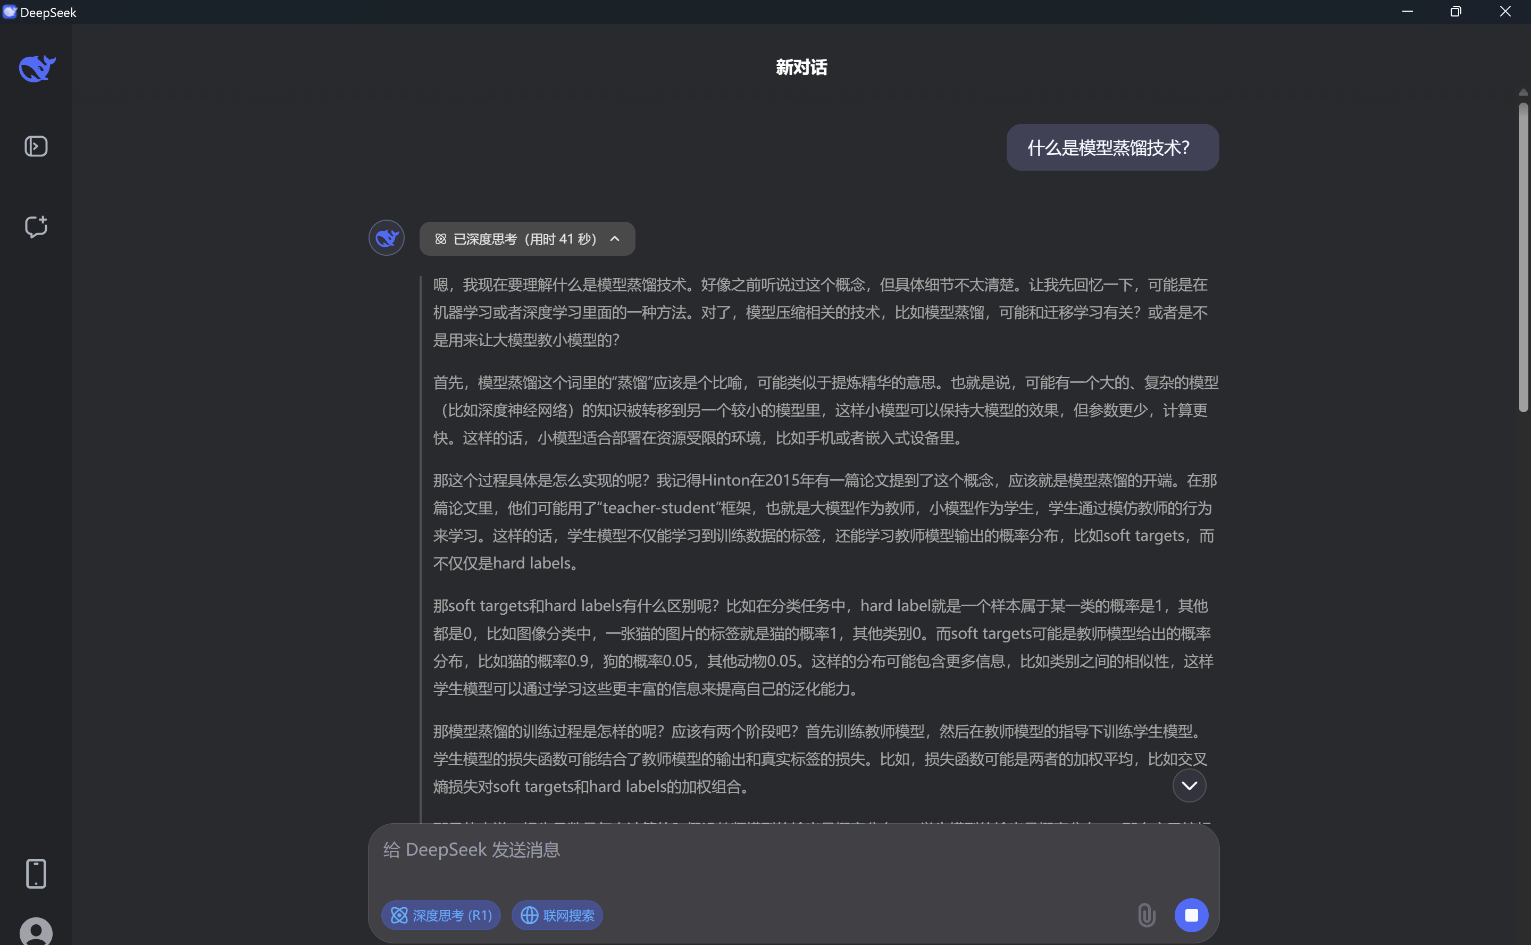Click the DeepSeek whale logo in sidebar
1531x945 pixels.
tap(37, 68)
